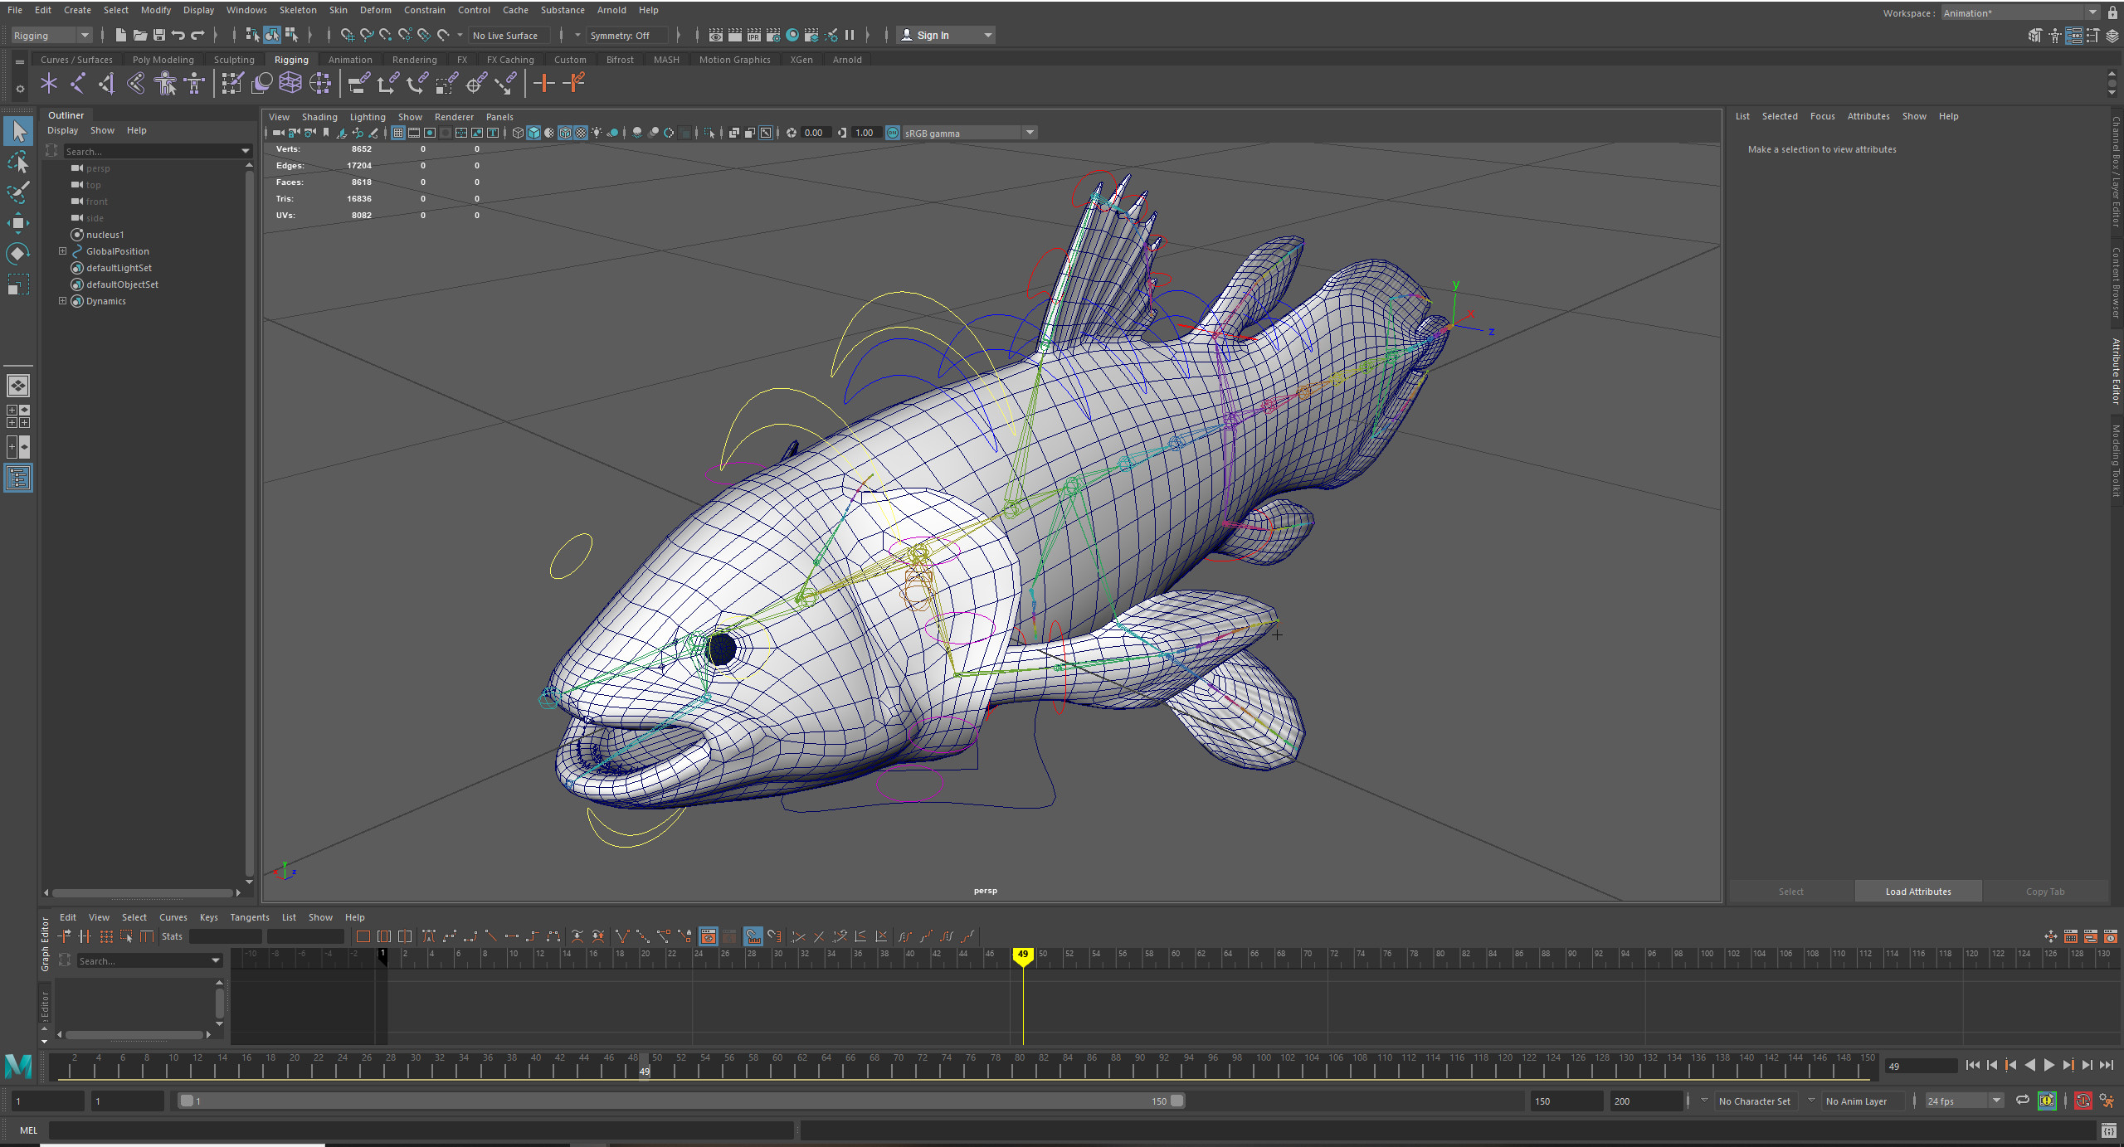
Task: Click the Load Attributes button
Action: tap(1918, 892)
